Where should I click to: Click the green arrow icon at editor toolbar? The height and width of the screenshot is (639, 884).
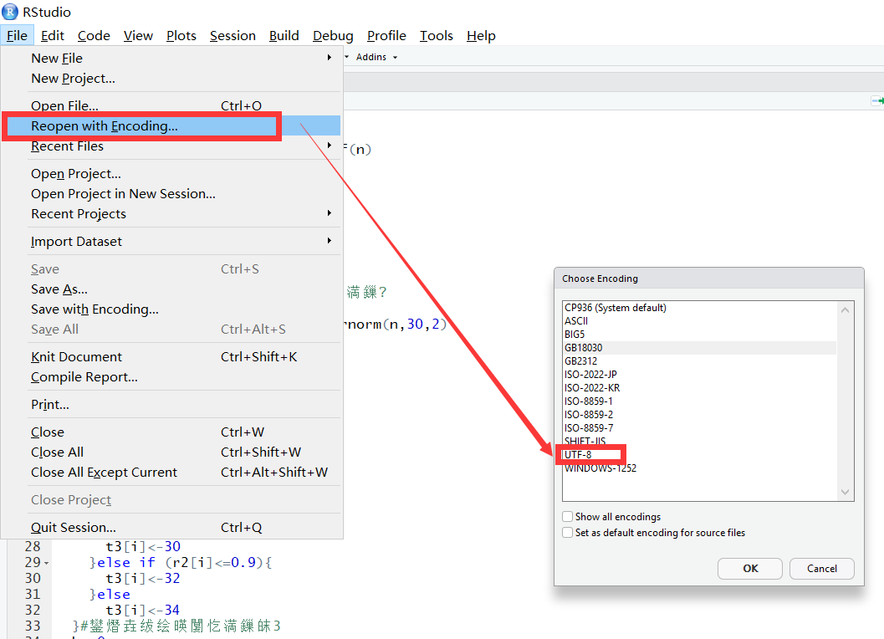point(878,101)
